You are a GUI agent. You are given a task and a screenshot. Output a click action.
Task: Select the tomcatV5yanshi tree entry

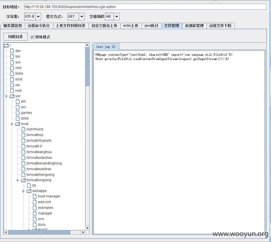39,141
